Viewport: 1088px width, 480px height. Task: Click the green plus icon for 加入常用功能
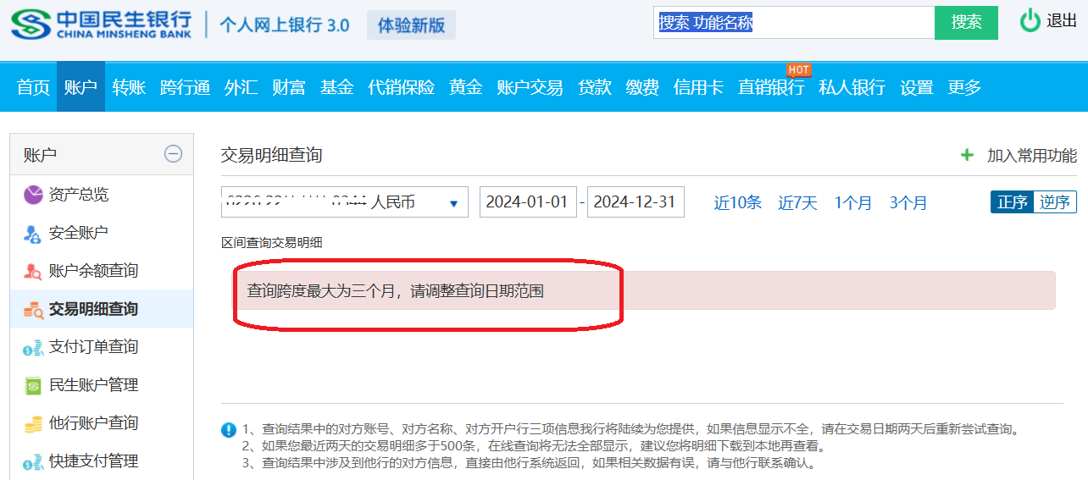pyautogui.click(x=967, y=155)
